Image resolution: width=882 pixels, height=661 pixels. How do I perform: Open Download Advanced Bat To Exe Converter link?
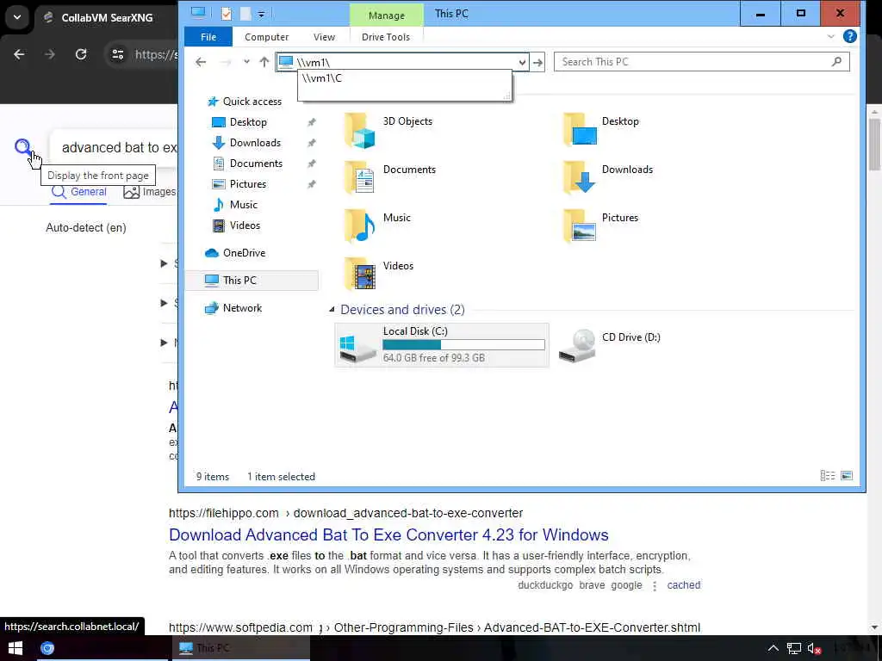point(388,534)
